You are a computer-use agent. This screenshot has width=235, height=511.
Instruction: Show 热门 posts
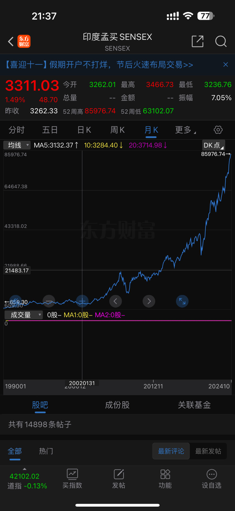(46, 451)
